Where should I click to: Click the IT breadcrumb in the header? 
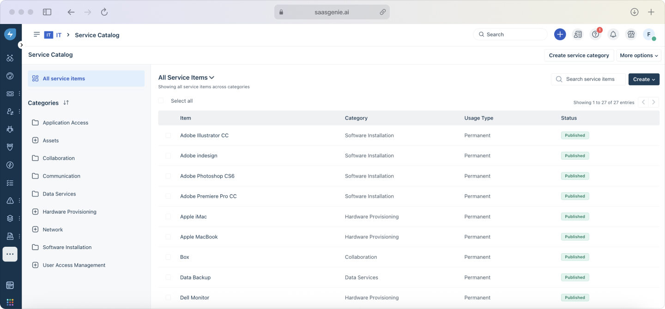coord(59,35)
